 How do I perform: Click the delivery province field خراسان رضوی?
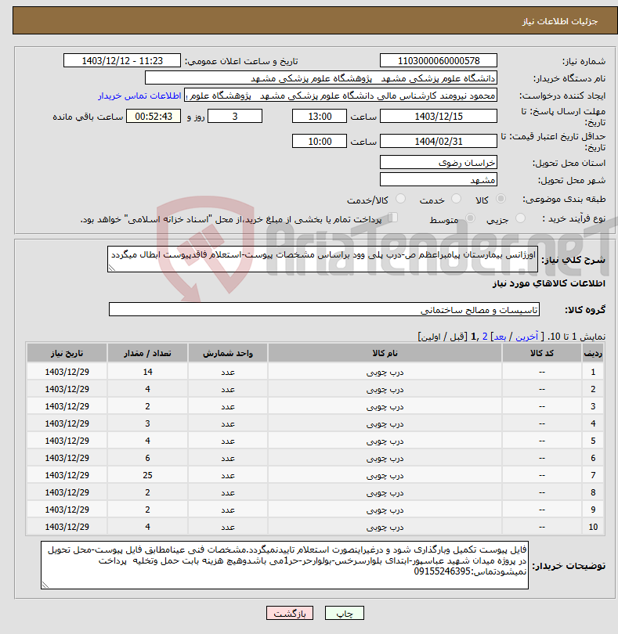tap(439, 162)
